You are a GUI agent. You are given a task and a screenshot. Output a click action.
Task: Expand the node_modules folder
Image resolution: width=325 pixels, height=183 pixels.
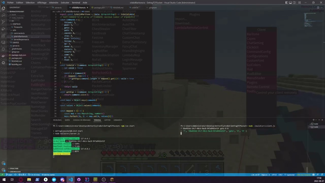17,18
